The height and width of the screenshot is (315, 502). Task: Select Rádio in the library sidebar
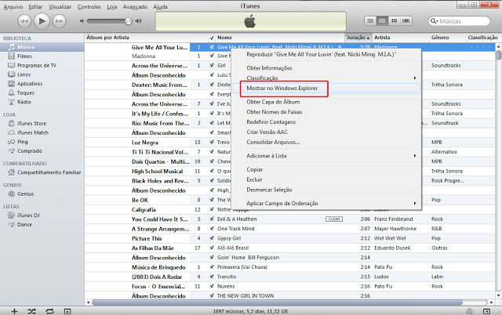tap(24, 102)
